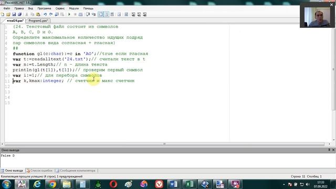Launch Internet Explorer from taskbar
Image resolution: width=336 pixels, height=189 pixels.
click(37, 184)
